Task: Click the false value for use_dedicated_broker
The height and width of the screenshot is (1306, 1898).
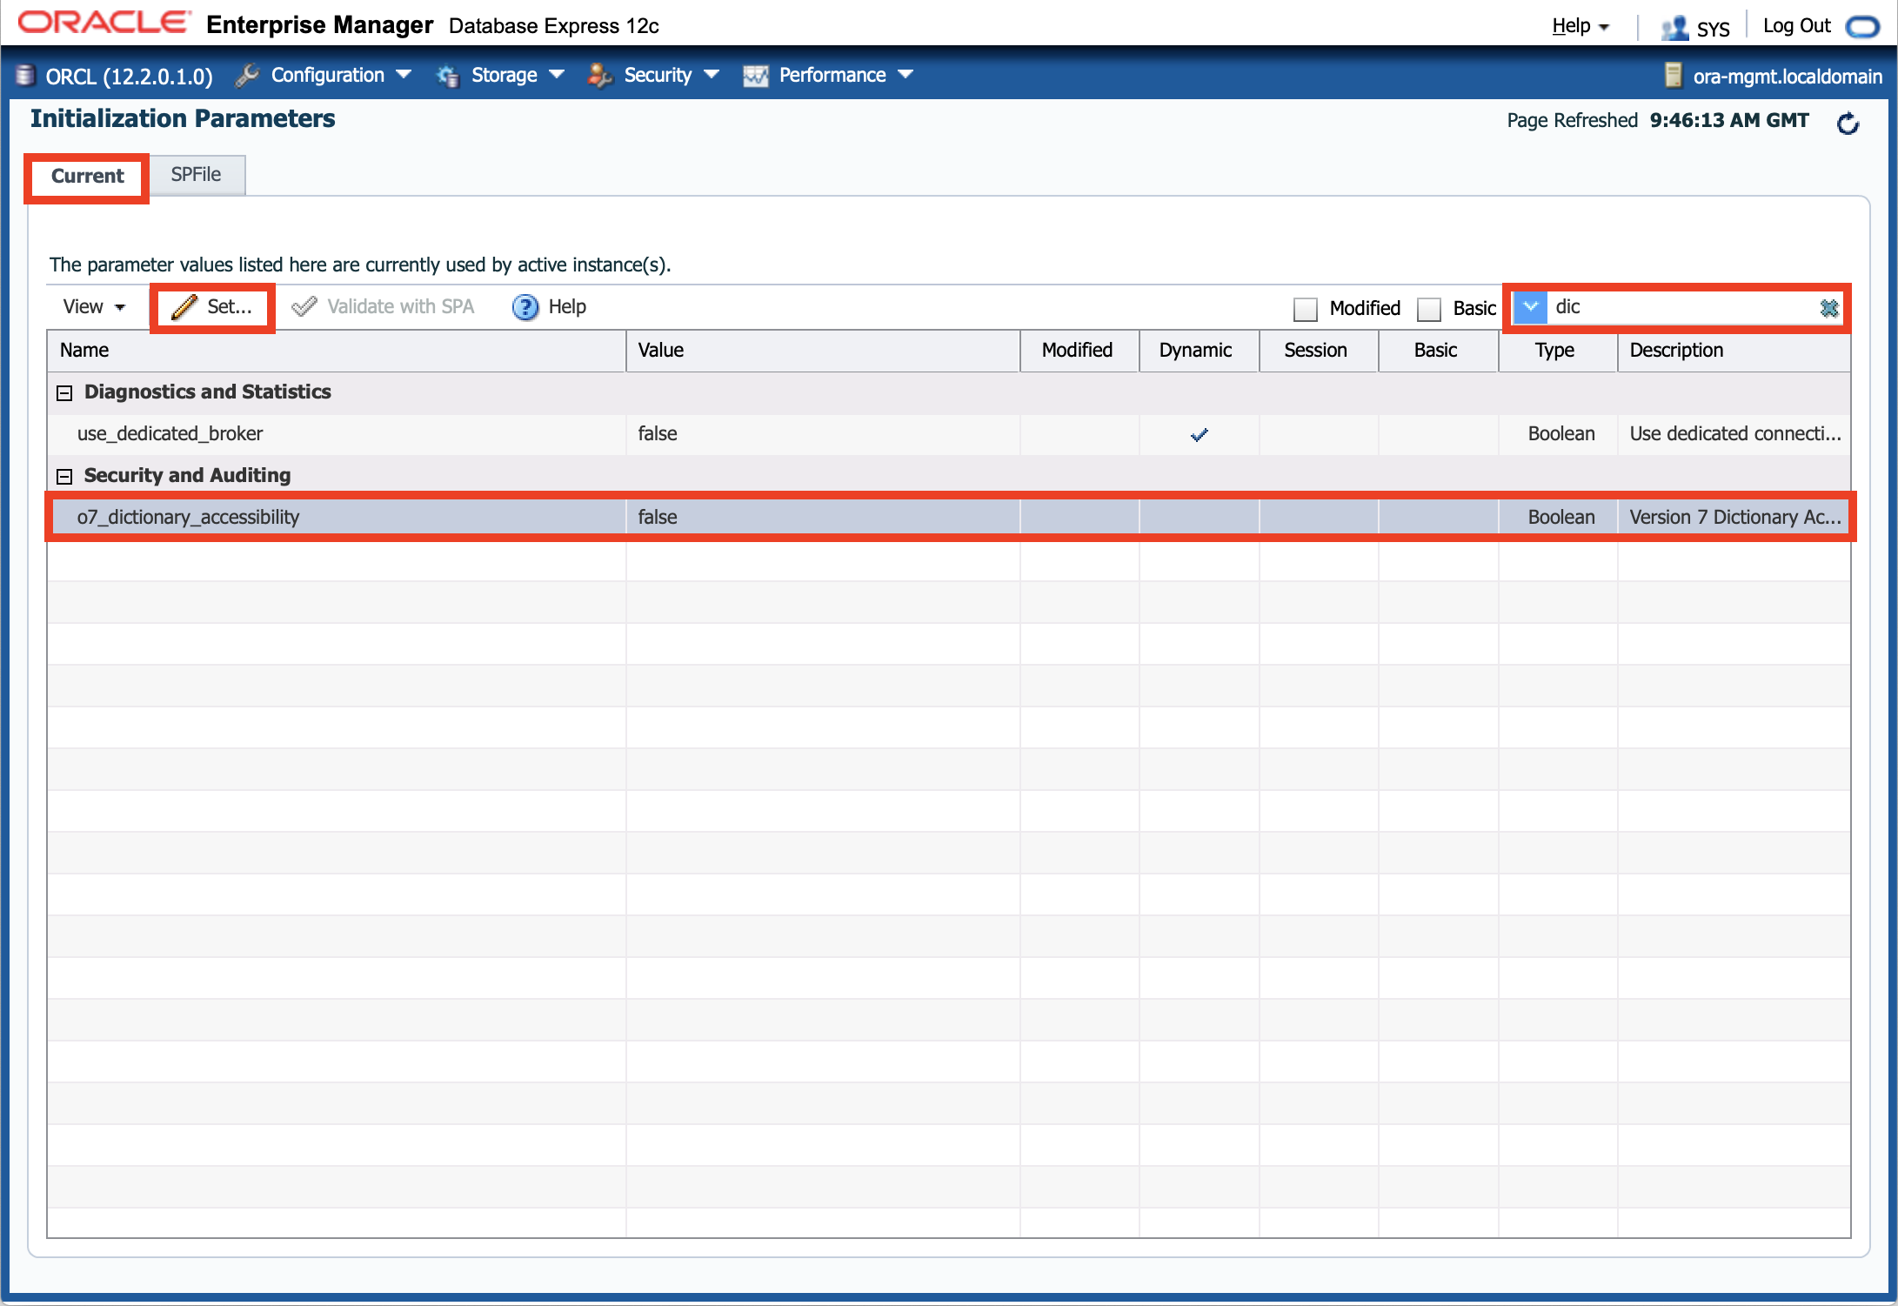Action: pyautogui.click(x=658, y=434)
